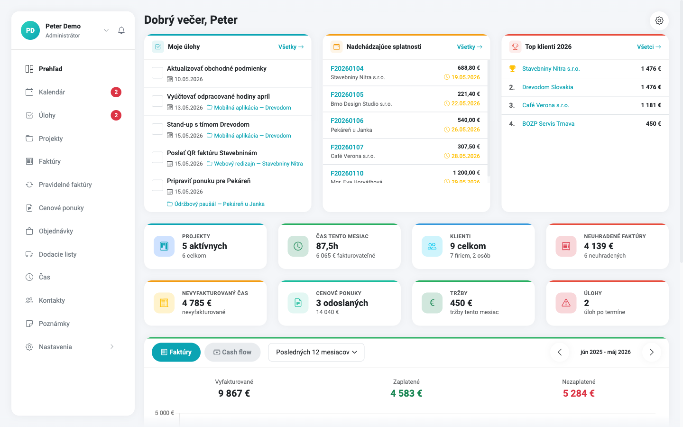Check off task Aktualizovať obchodné podmienky
Viewport: 683px width, 427px height.
[x=157, y=73]
